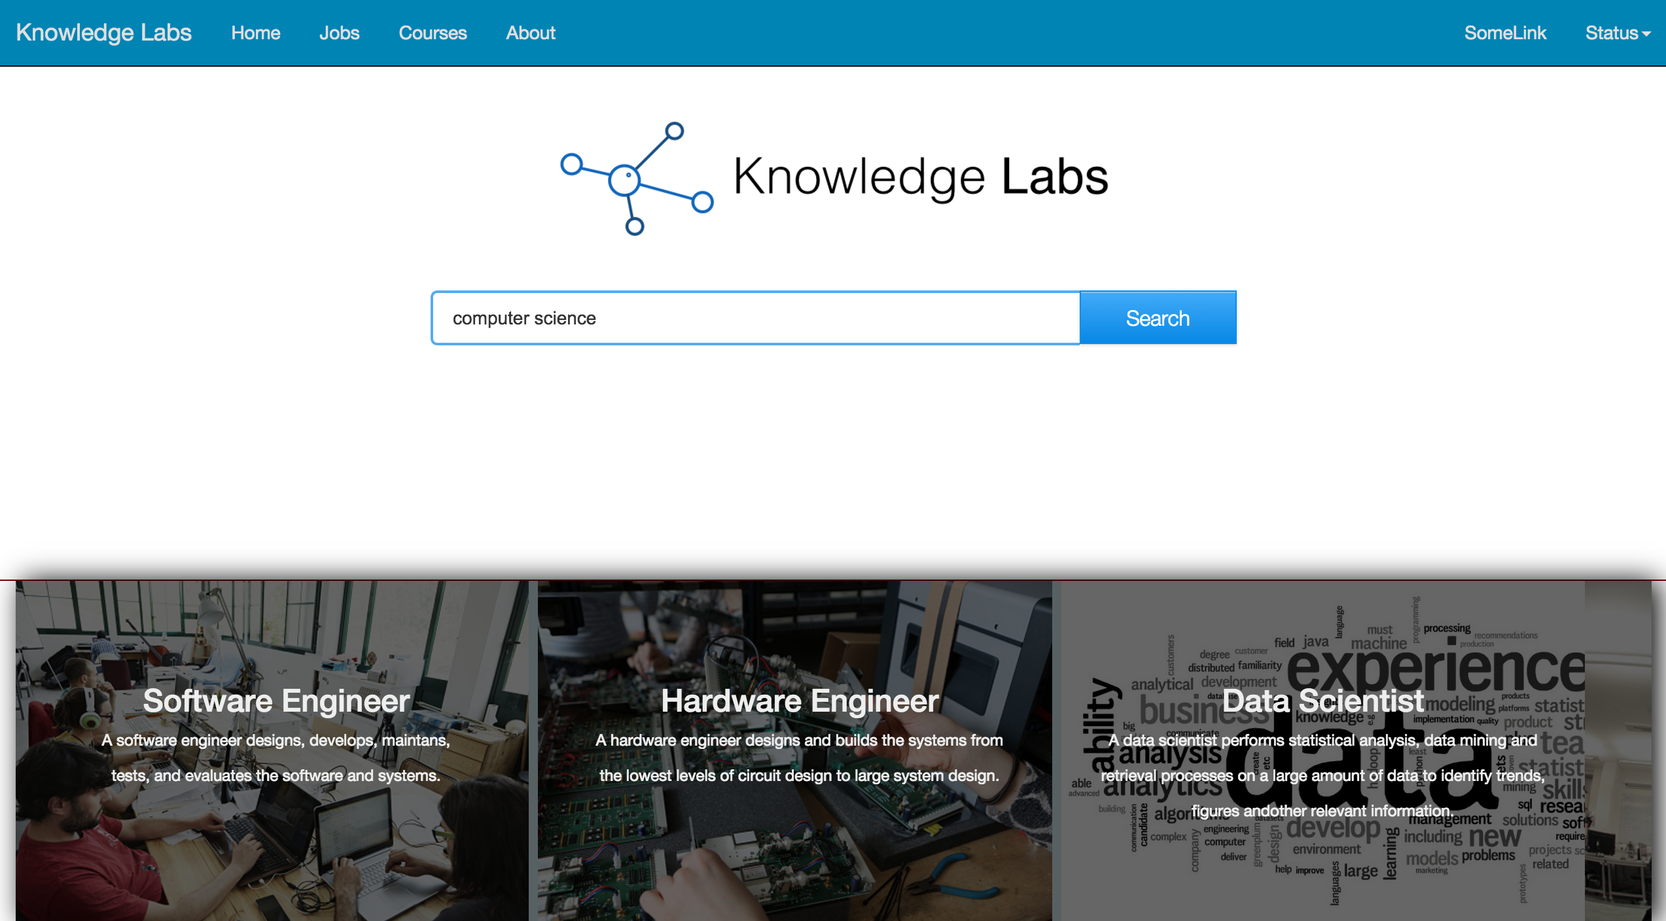Click the Hardware Engineer heading text
1666x921 pixels.
point(799,701)
